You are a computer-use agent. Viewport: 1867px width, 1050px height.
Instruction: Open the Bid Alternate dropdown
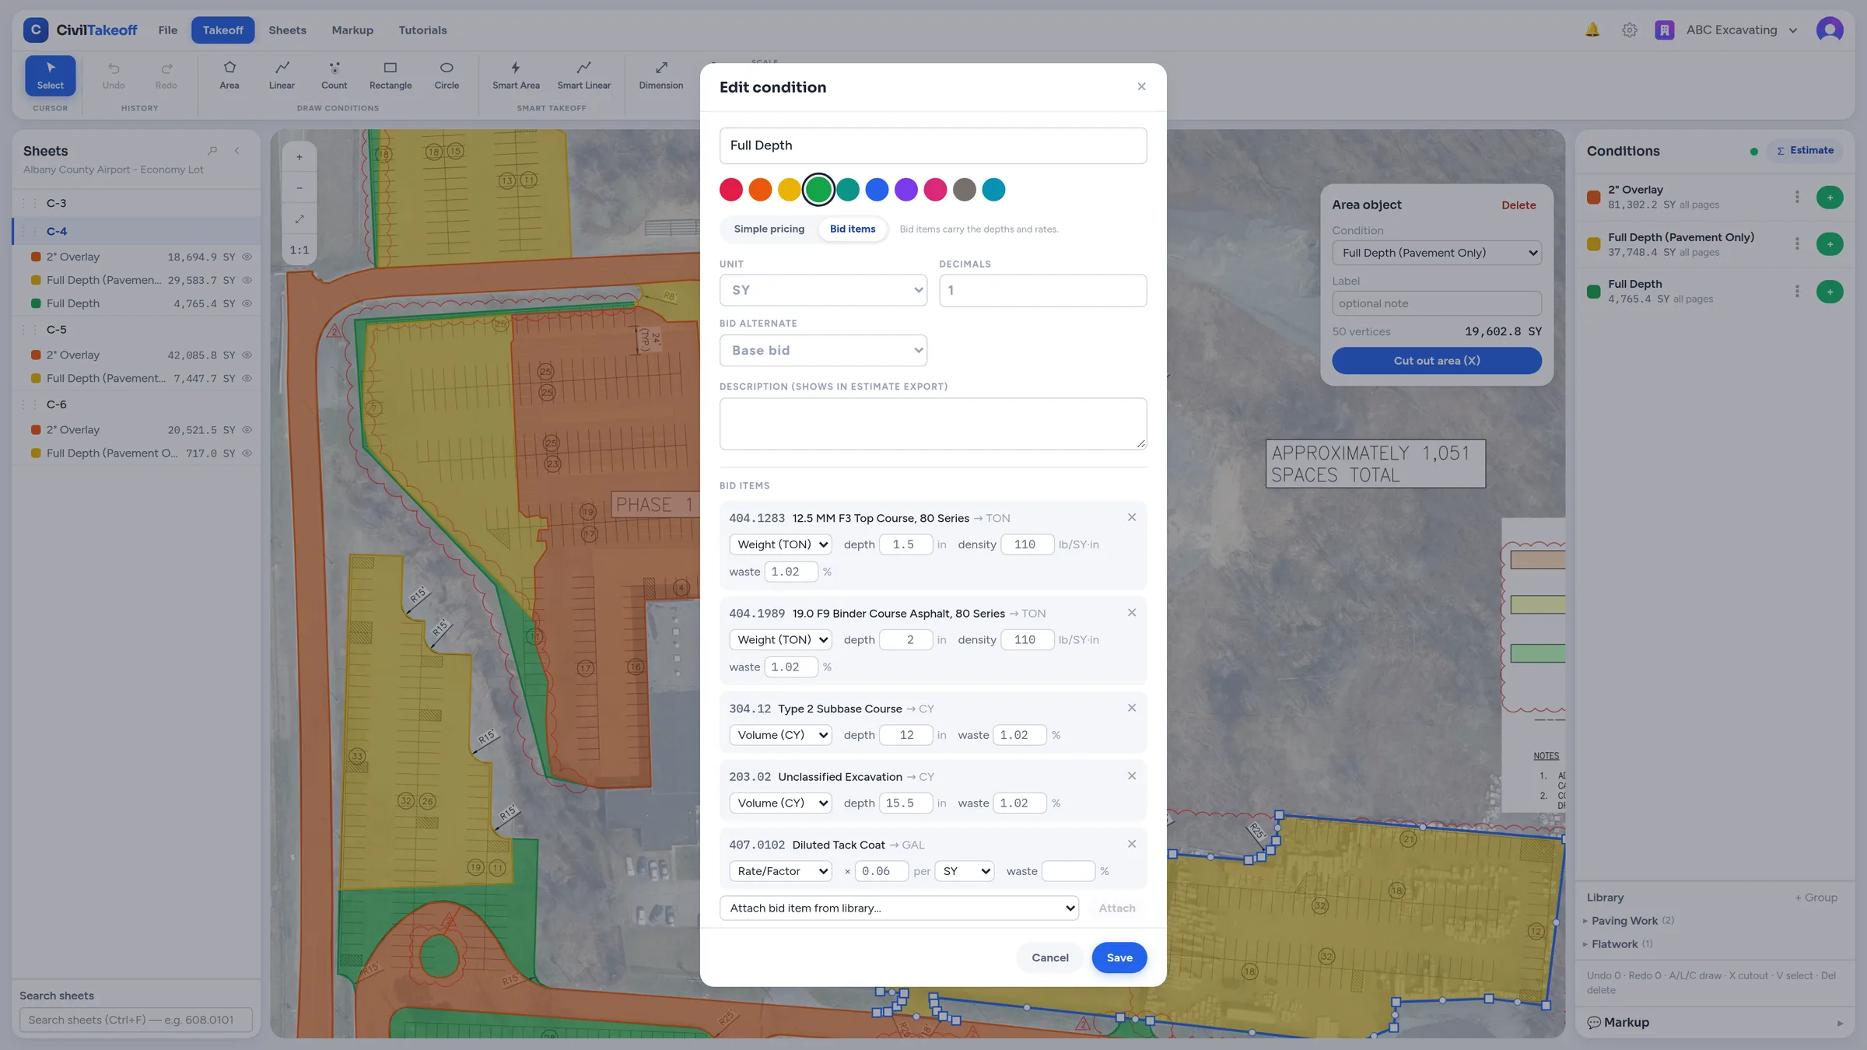pyautogui.click(x=823, y=350)
